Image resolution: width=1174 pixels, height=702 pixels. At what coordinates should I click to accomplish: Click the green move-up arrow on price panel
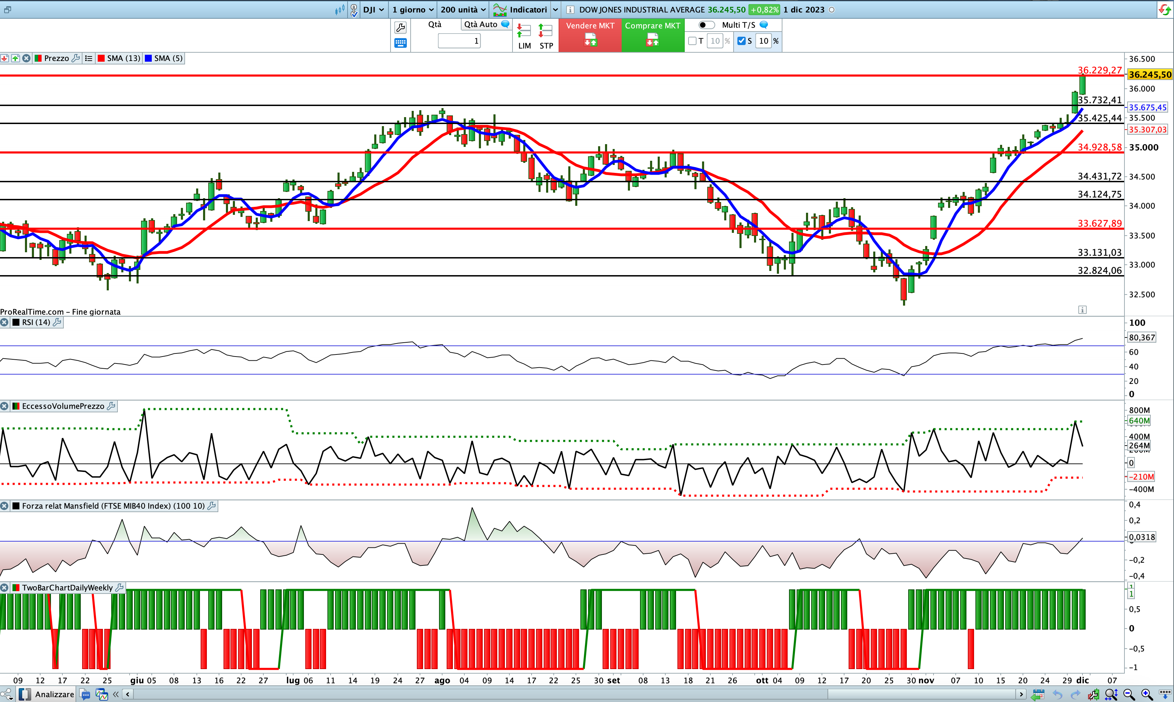point(15,58)
